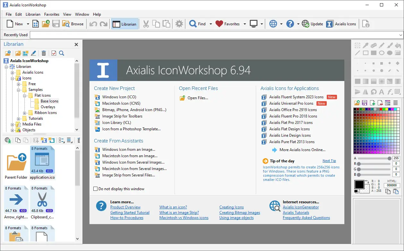
Task: Open the File menu
Action: tap(9, 14)
